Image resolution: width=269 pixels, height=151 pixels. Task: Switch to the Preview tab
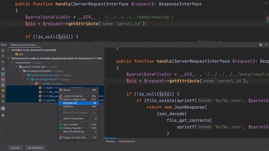pos(110,141)
